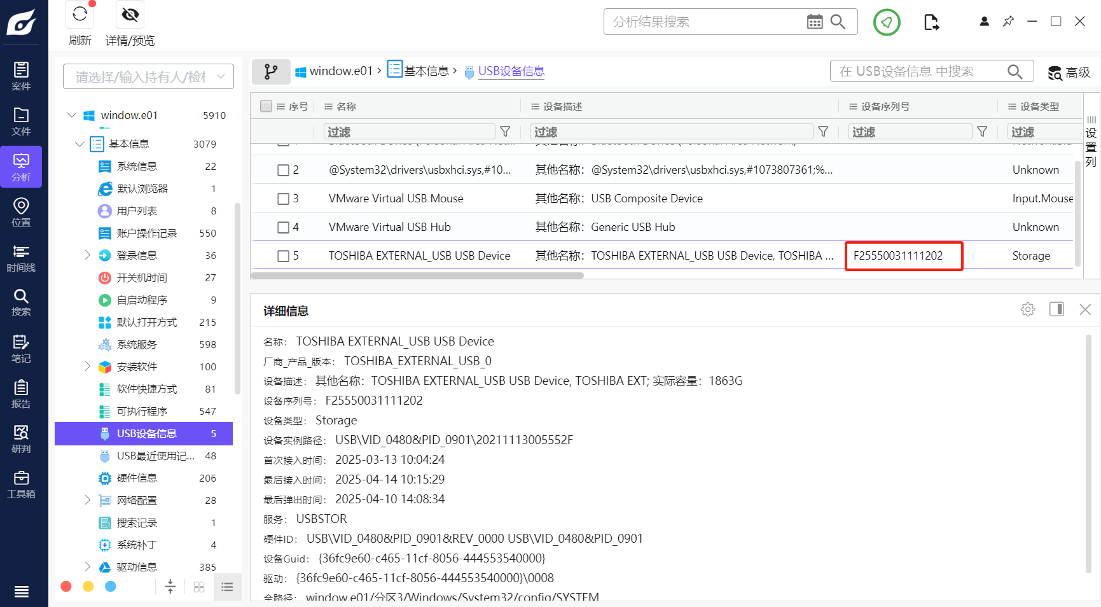Screen dimensions: 1101x607
Task: Click the table horizontal scrollbar
Action: (417, 276)
